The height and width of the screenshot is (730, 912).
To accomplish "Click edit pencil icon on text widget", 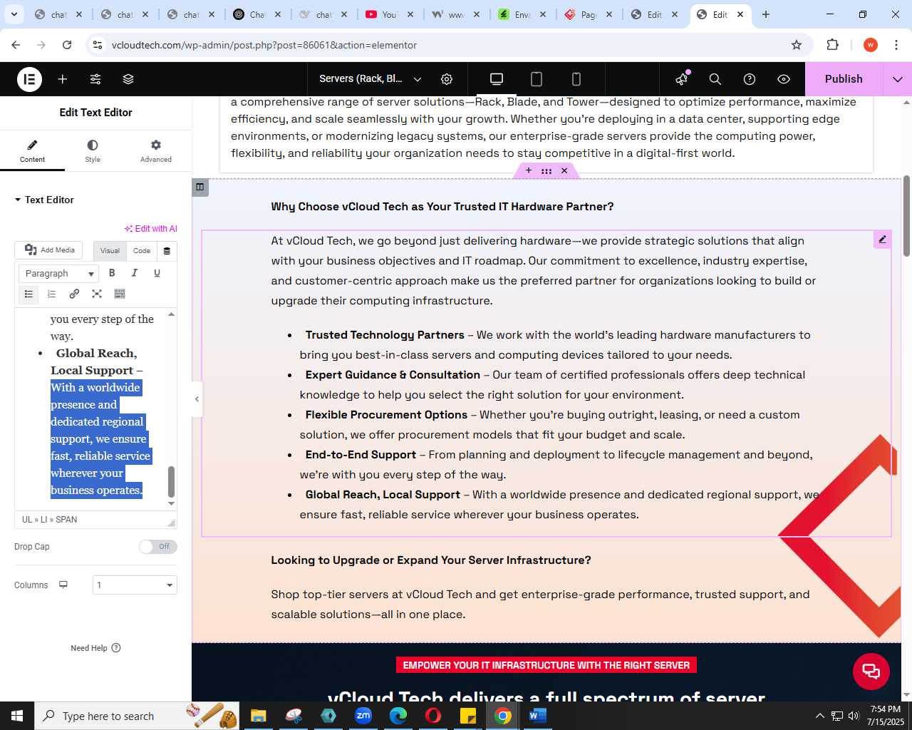I will 882,240.
